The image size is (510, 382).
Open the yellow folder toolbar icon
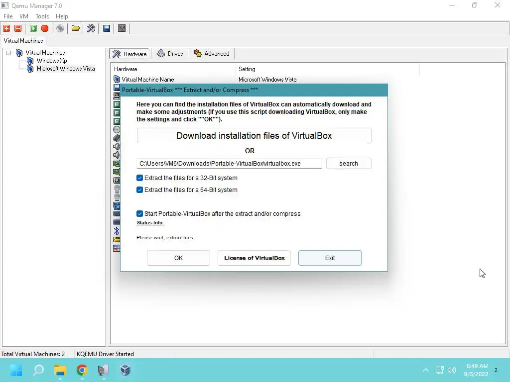pos(76,28)
